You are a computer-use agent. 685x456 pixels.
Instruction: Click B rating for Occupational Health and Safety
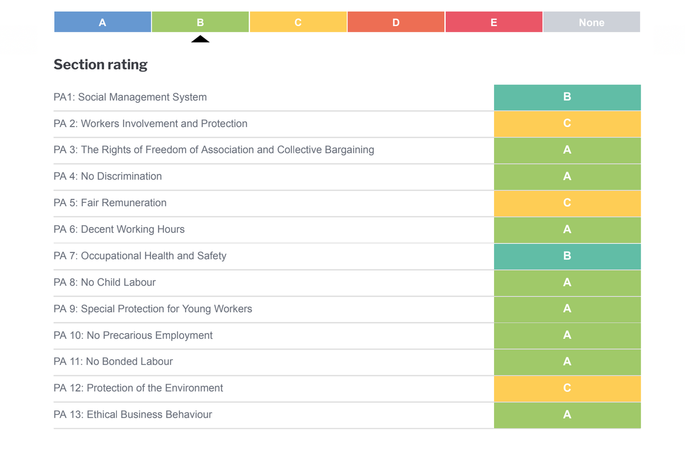[567, 256]
